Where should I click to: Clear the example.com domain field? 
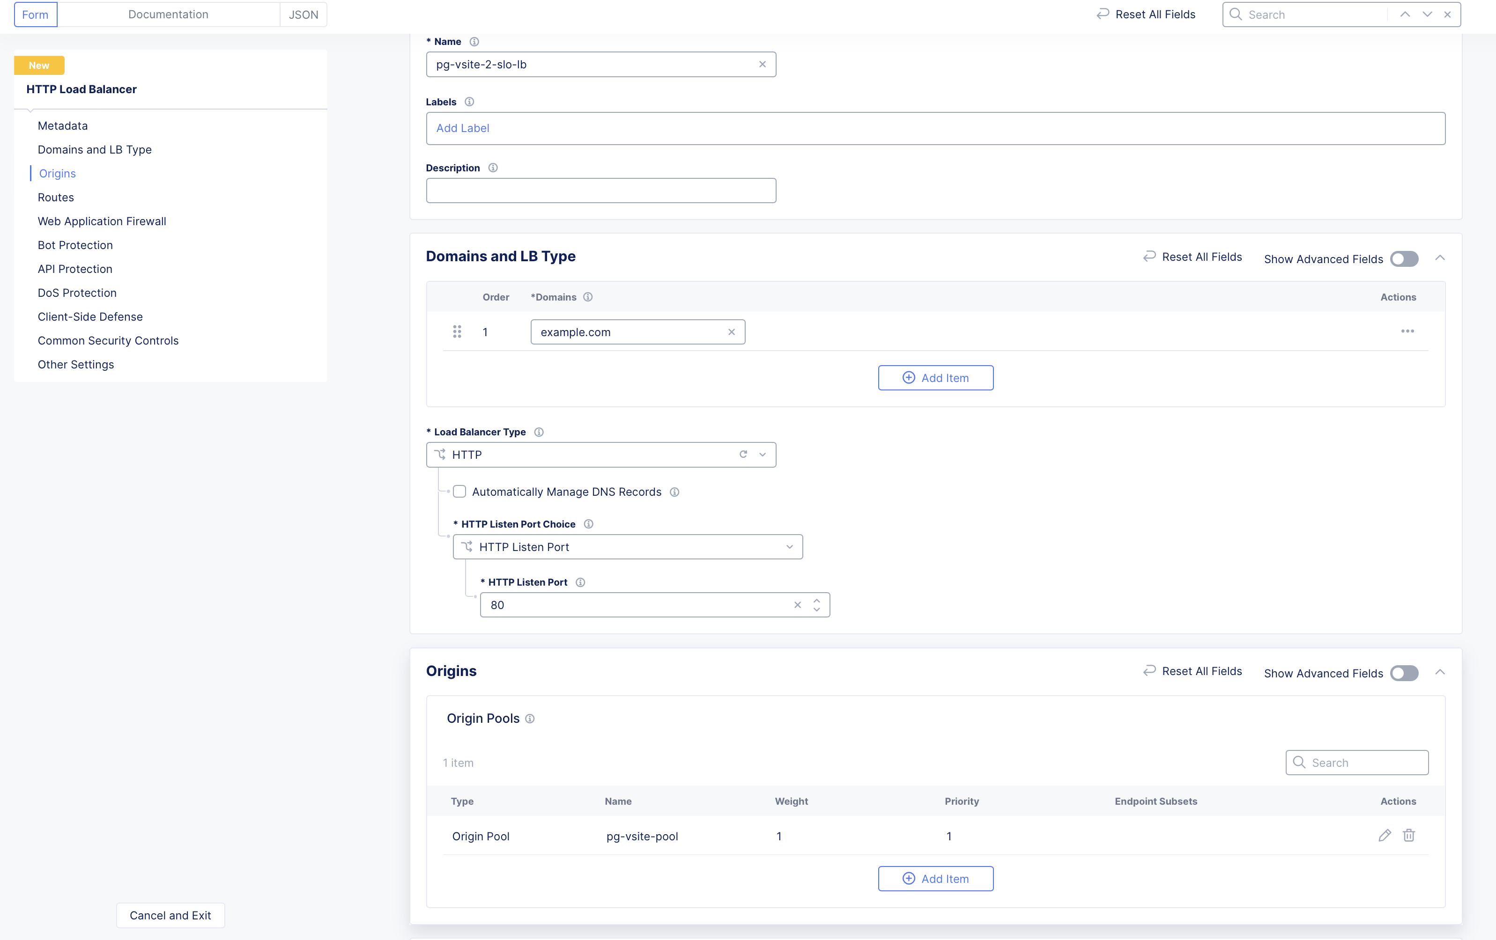(x=731, y=331)
